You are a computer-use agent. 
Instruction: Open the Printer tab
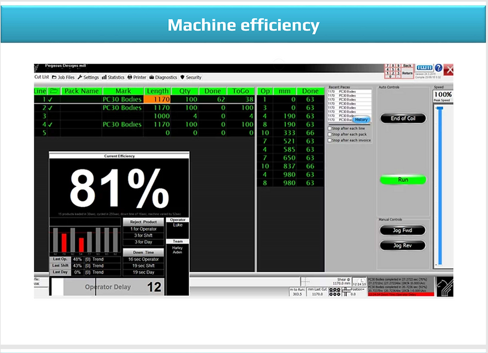click(x=137, y=77)
